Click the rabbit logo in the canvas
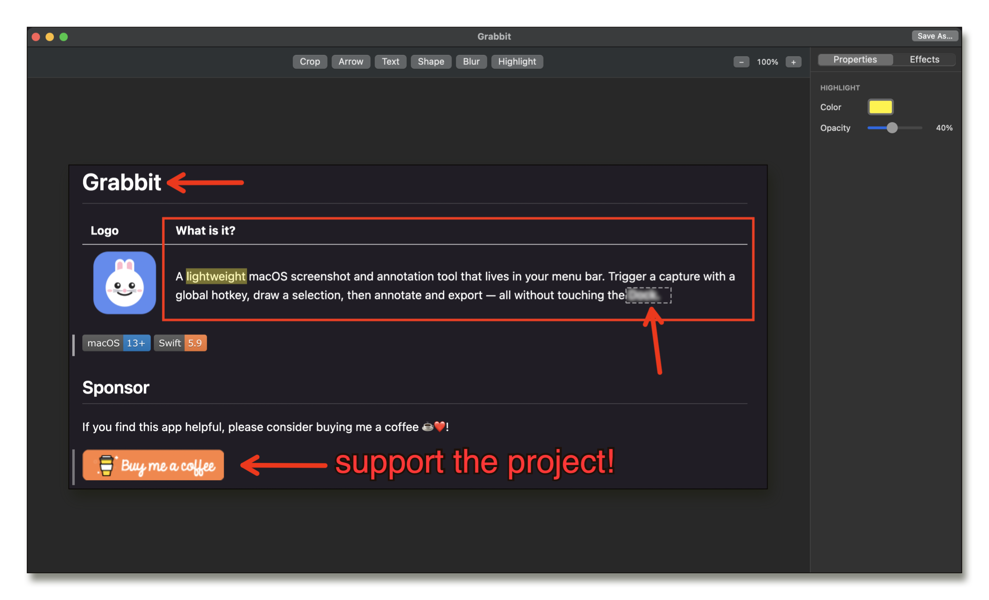989x600 pixels. [124, 283]
